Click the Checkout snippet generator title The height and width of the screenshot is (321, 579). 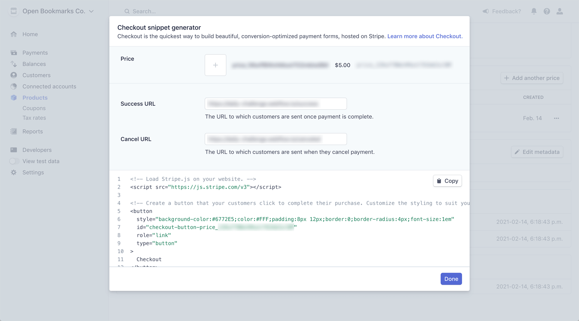coord(159,28)
